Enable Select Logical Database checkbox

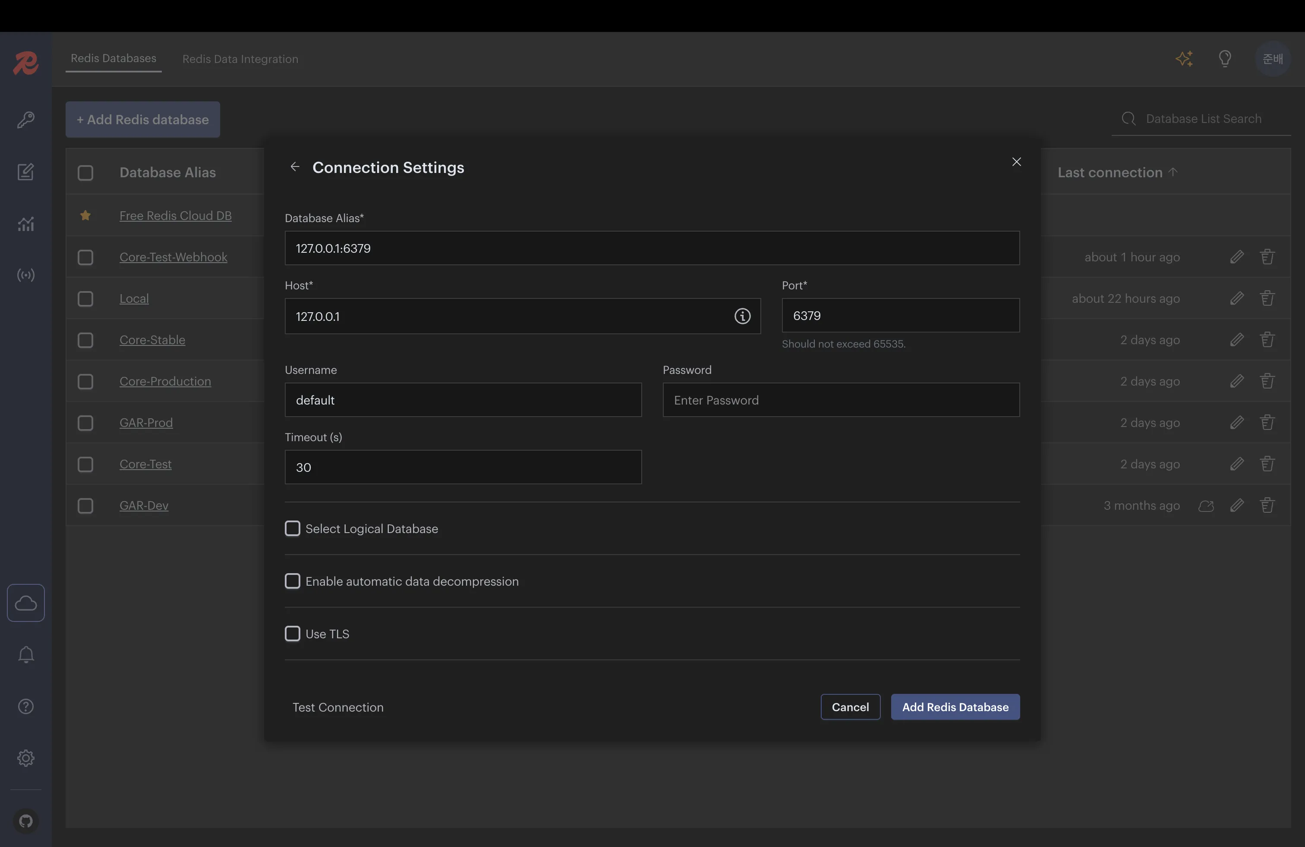pos(293,529)
